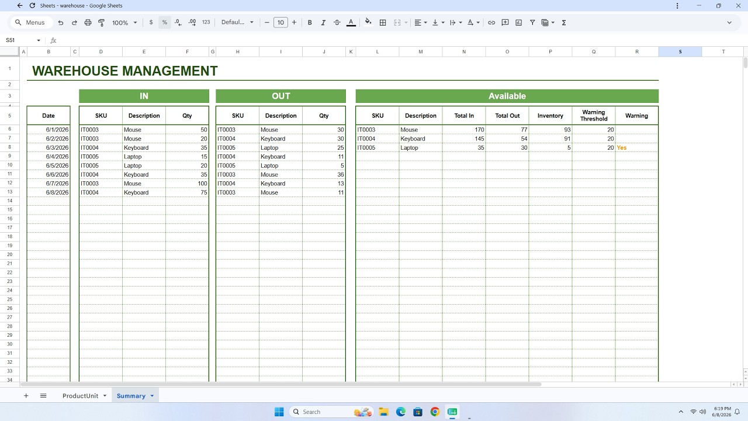Open the Default font dropdown
The image size is (748, 421).
click(237, 22)
